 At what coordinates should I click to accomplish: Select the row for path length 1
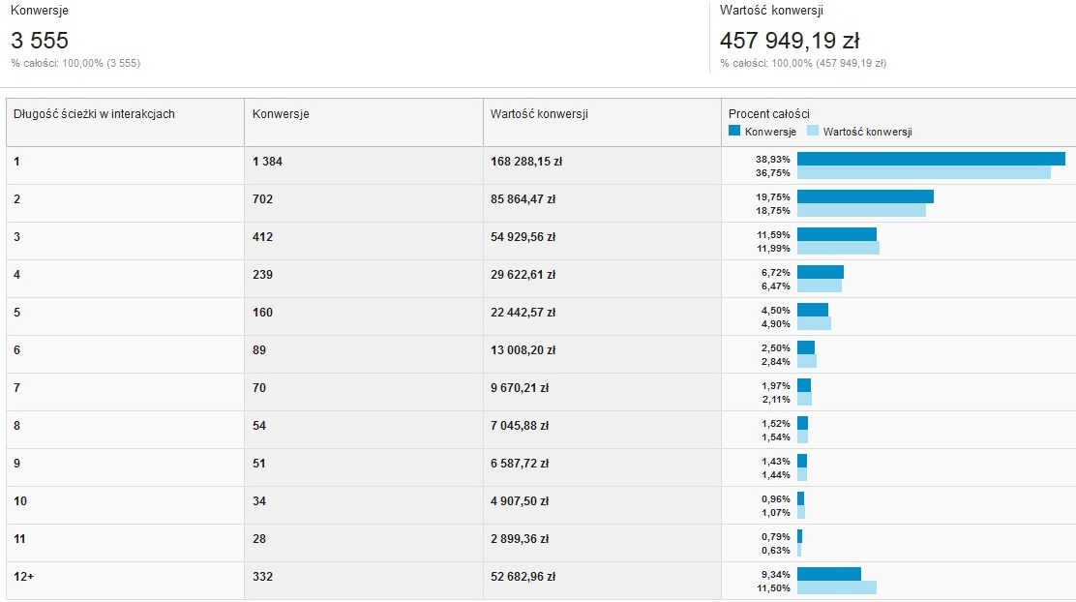pos(541,166)
